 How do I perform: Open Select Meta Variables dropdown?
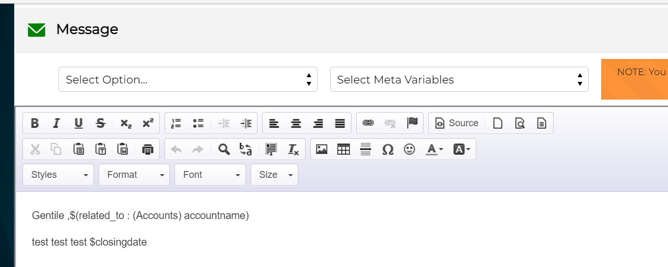(x=459, y=80)
